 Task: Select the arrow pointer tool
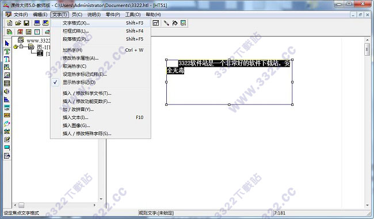pyautogui.click(x=7, y=43)
